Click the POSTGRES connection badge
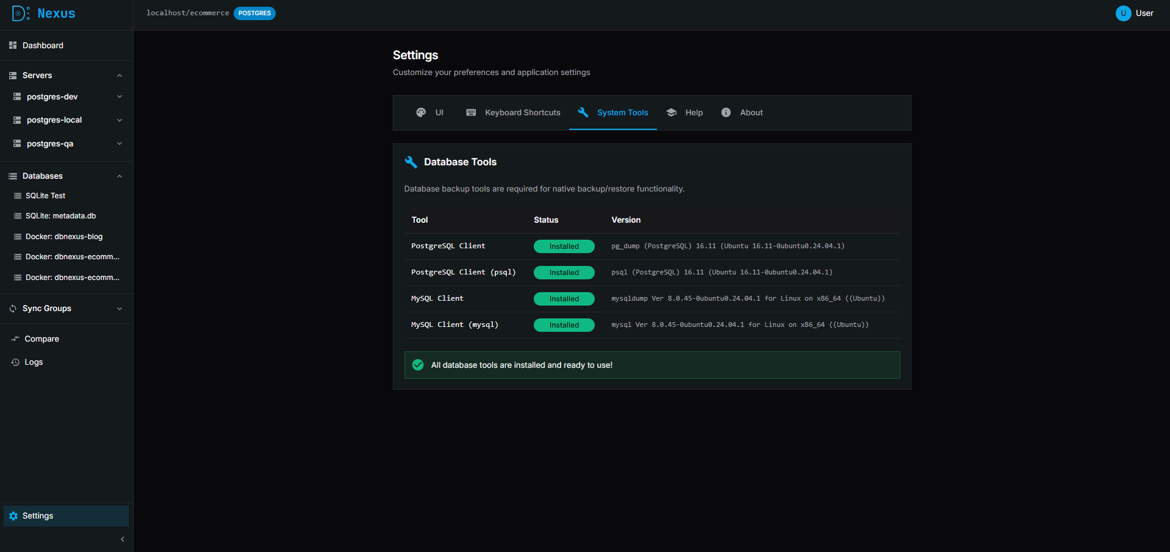Image resolution: width=1170 pixels, height=552 pixels. point(254,13)
